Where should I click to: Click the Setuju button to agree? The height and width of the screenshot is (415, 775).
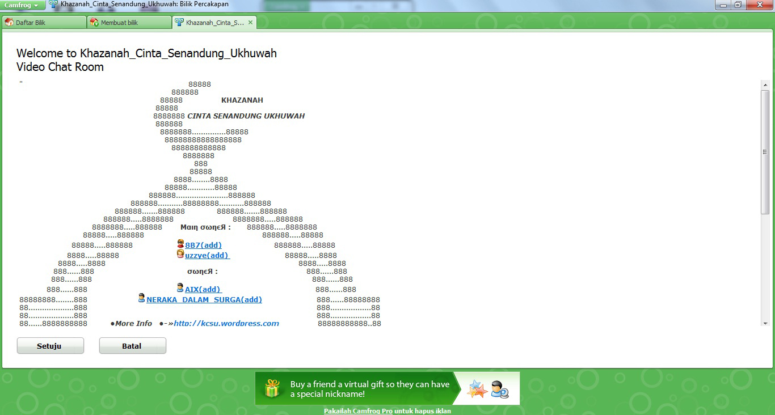tap(50, 346)
